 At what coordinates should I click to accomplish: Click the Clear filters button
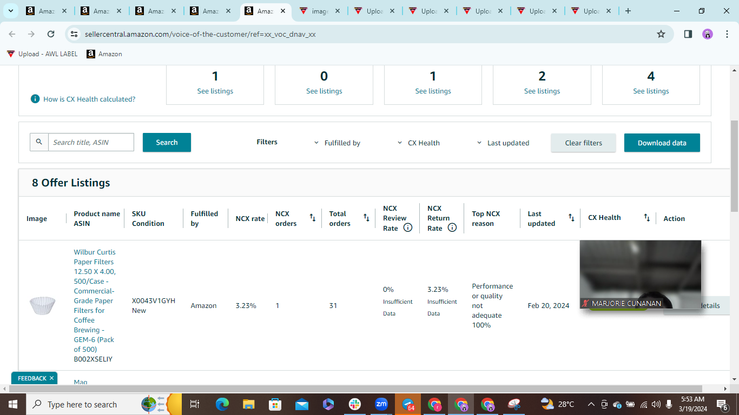click(583, 143)
